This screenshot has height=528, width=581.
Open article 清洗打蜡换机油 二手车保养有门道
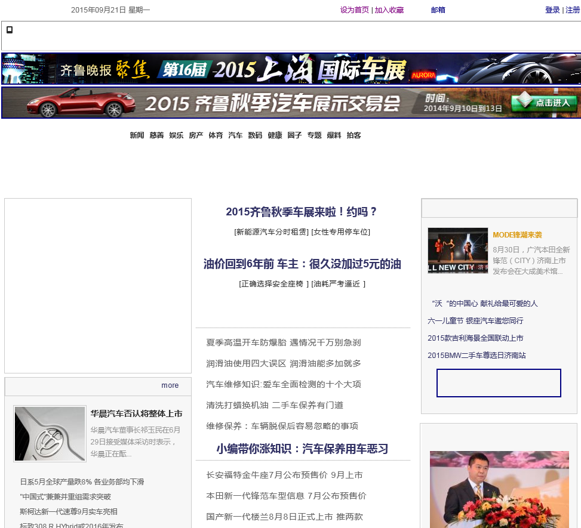click(x=275, y=405)
